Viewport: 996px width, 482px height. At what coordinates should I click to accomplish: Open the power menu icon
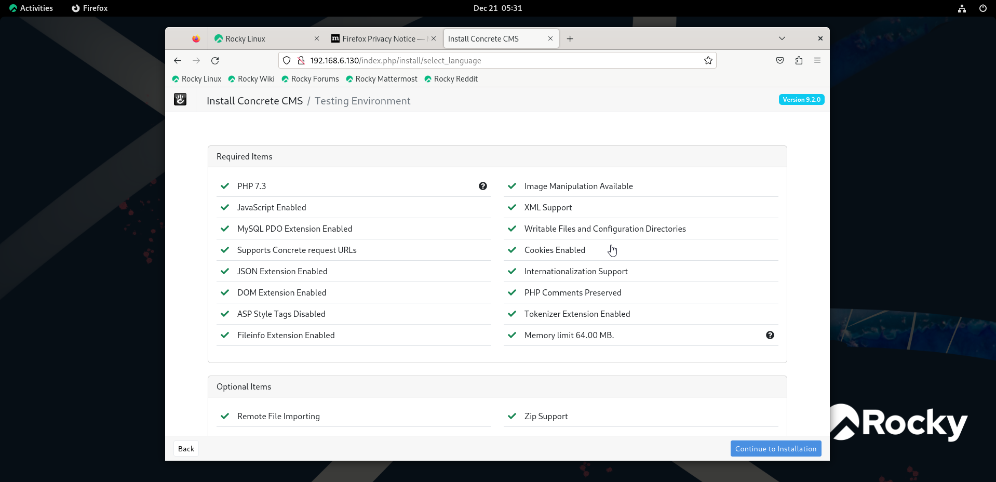tap(982, 8)
